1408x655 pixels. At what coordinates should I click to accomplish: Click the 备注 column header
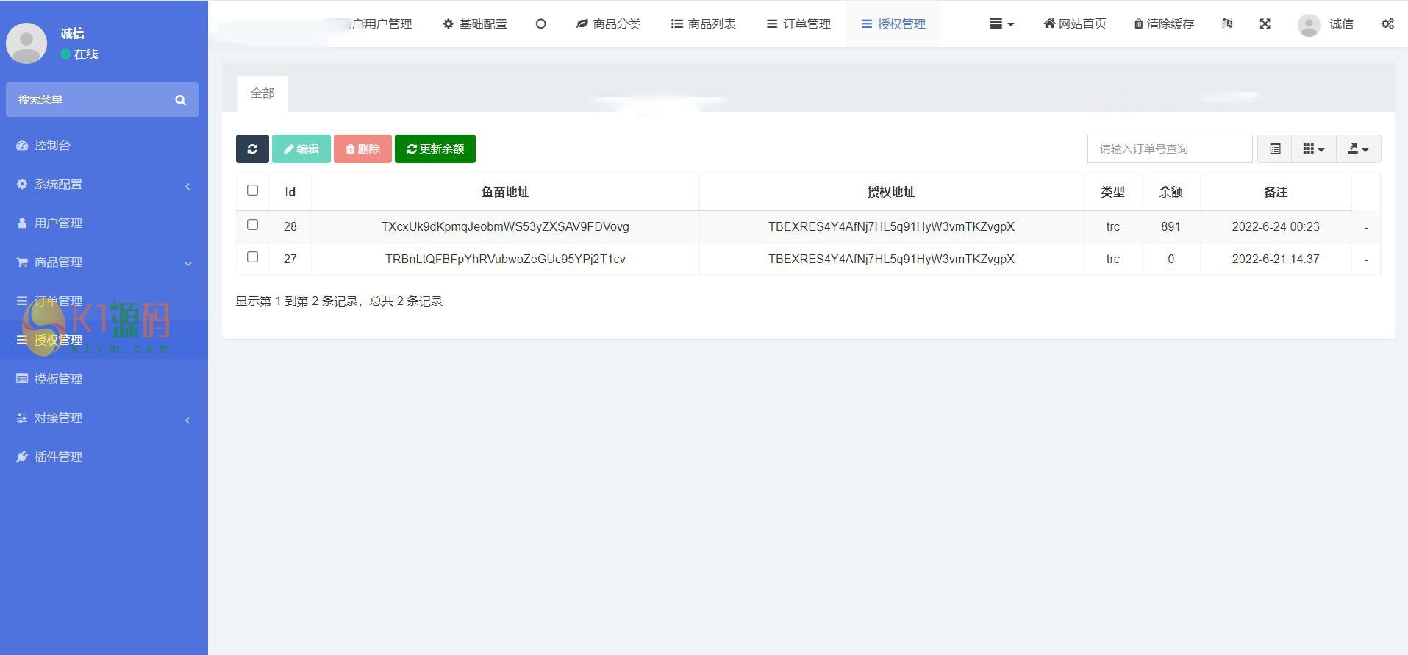click(1276, 193)
